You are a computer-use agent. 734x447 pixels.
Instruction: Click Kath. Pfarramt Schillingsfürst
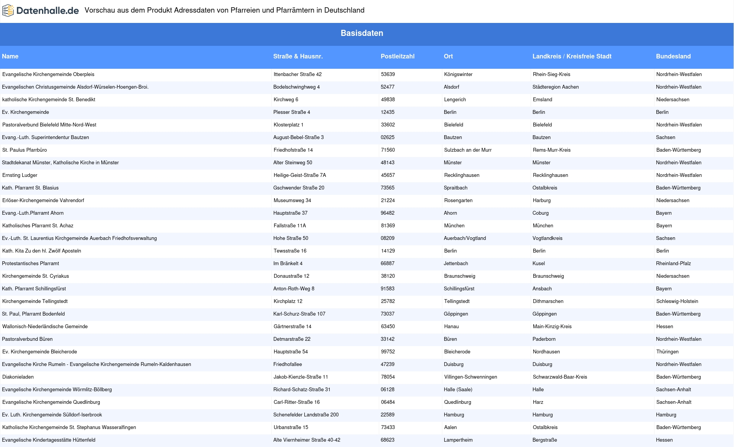click(34, 289)
